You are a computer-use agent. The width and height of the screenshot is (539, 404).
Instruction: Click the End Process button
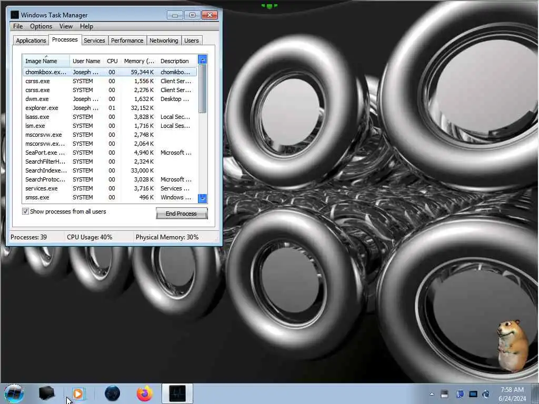point(182,214)
